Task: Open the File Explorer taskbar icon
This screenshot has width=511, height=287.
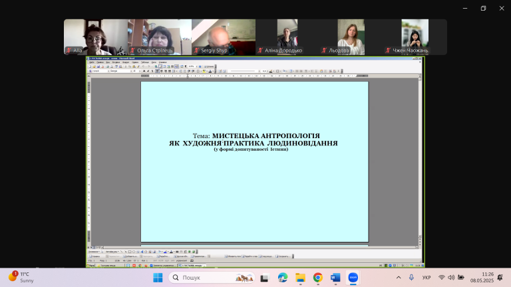Action: pyautogui.click(x=300, y=278)
